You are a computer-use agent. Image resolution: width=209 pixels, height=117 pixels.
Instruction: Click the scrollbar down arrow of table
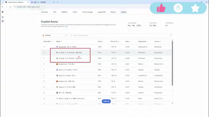click(x=172, y=103)
